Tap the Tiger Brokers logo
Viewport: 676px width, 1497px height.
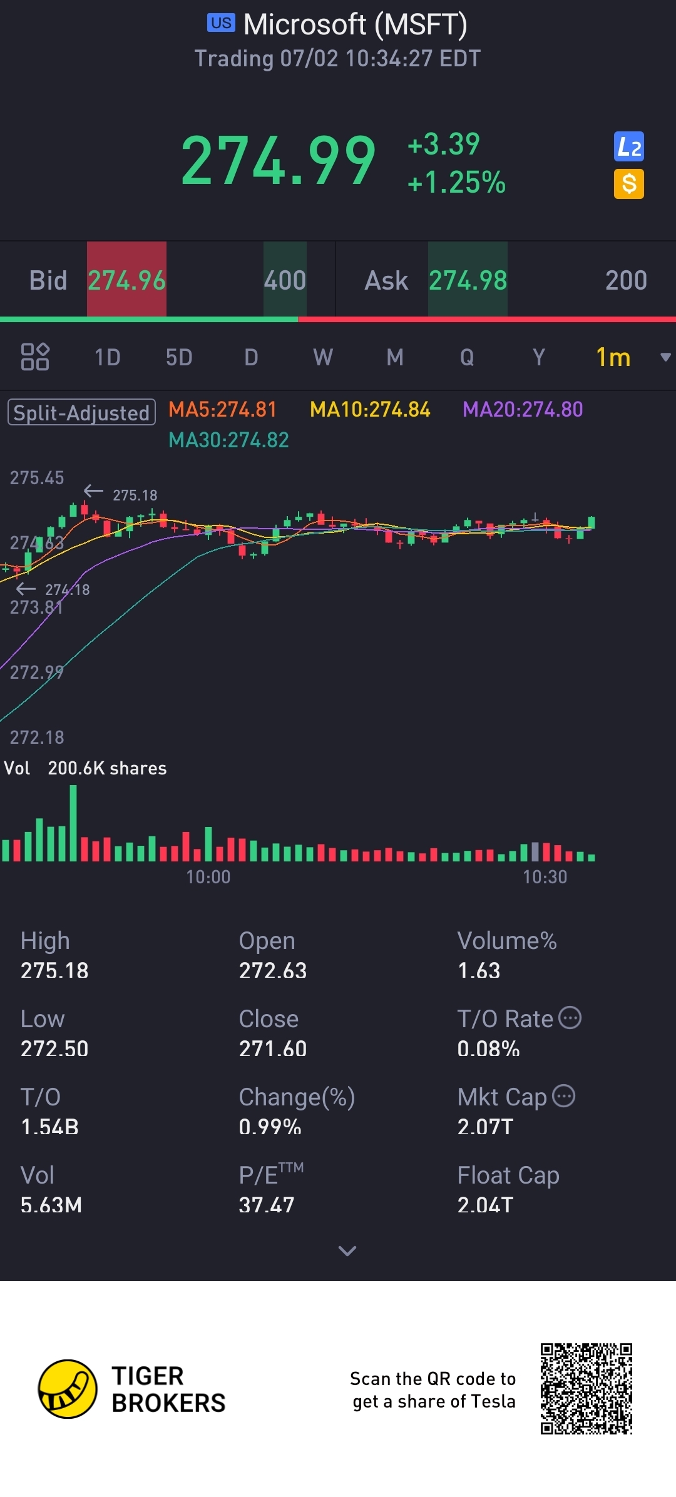68,1389
